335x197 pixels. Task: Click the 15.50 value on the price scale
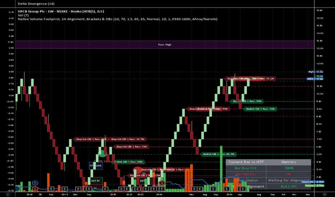320,10
